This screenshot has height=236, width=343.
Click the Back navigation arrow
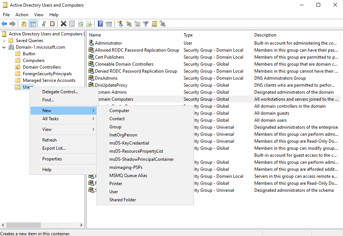(x=4, y=24)
